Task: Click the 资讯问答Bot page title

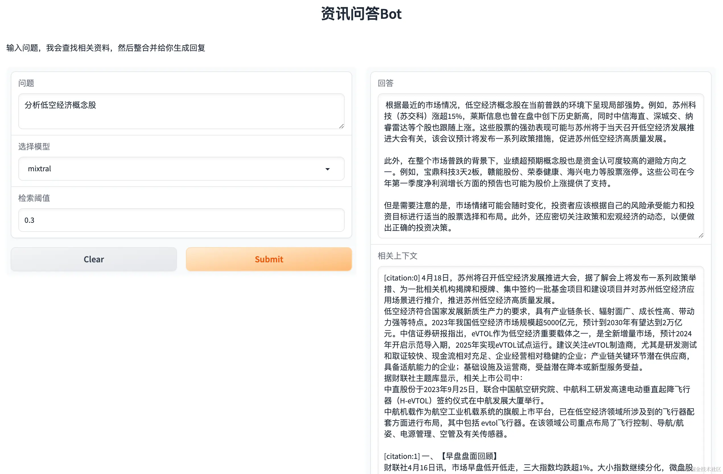Action: click(x=361, y=14)
